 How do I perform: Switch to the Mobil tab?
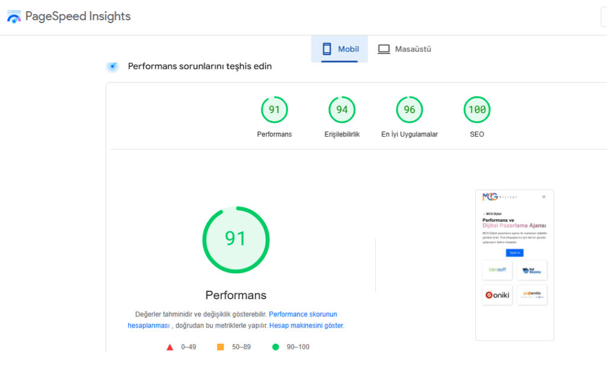click(340, 49)
